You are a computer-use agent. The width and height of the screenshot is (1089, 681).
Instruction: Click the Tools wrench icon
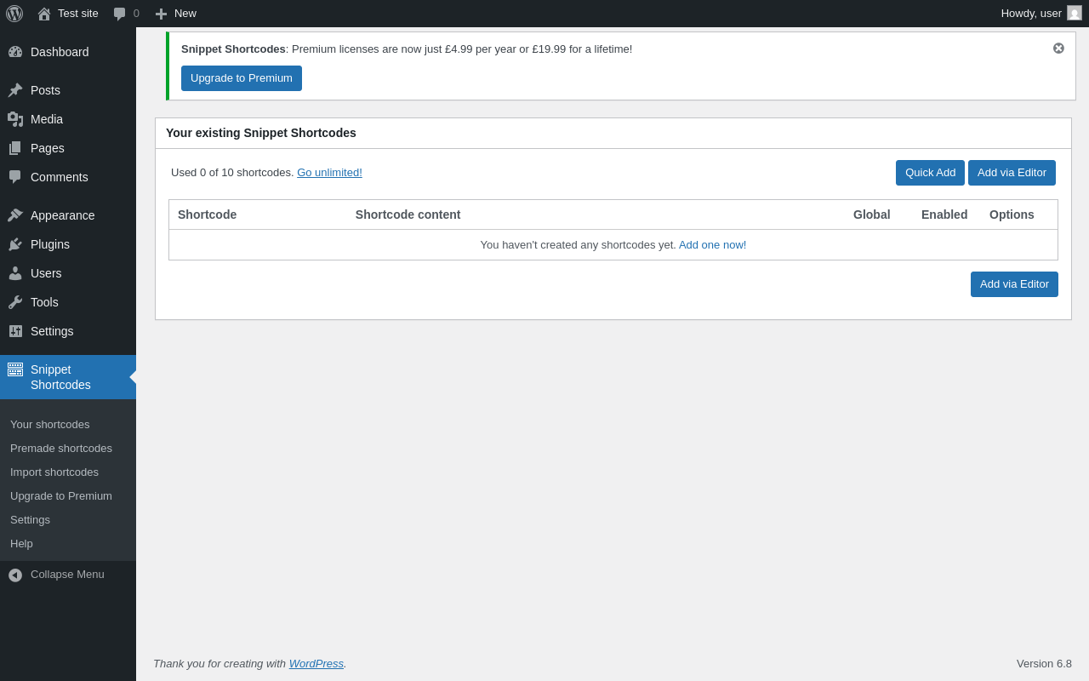pos(15,302)
